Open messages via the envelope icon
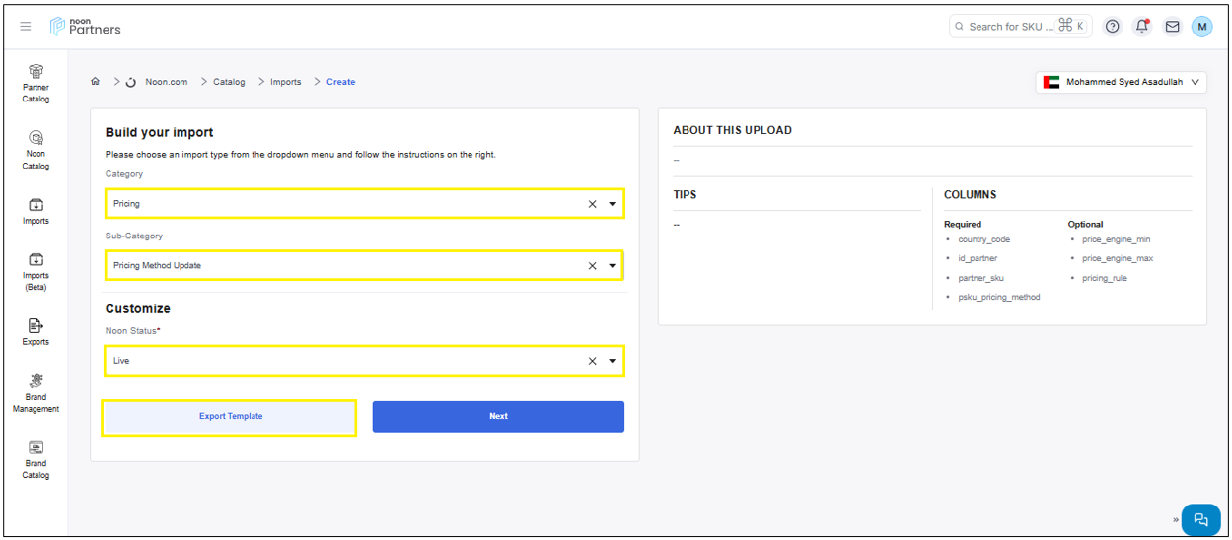 click(x=1172, y=27)
